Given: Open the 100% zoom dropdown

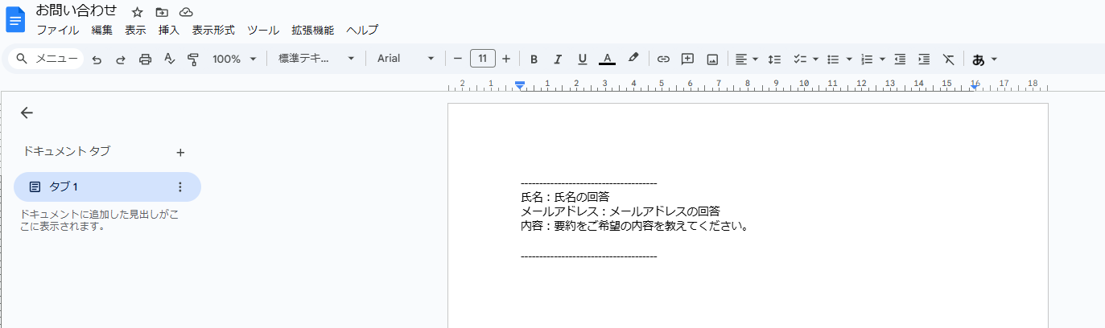Looking at the screenshot, I should click(x=234, y=59).
